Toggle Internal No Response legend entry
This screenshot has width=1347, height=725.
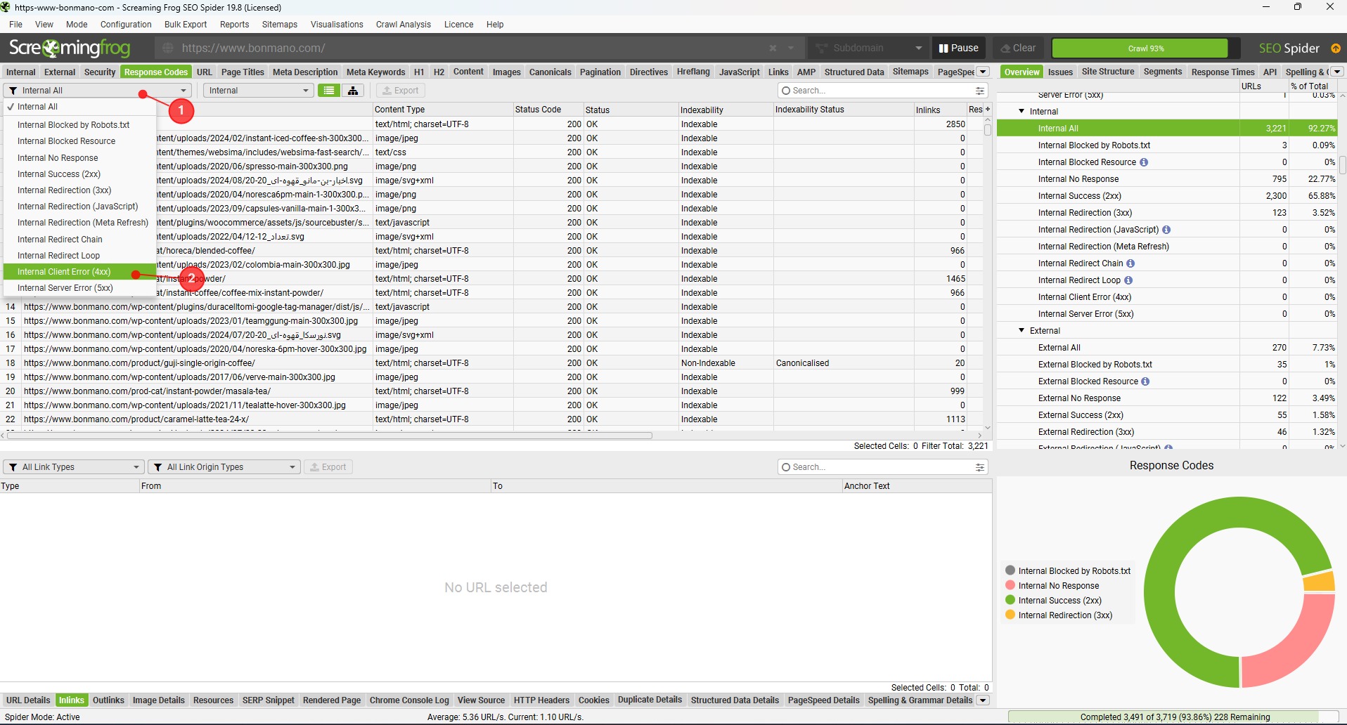1058,586
